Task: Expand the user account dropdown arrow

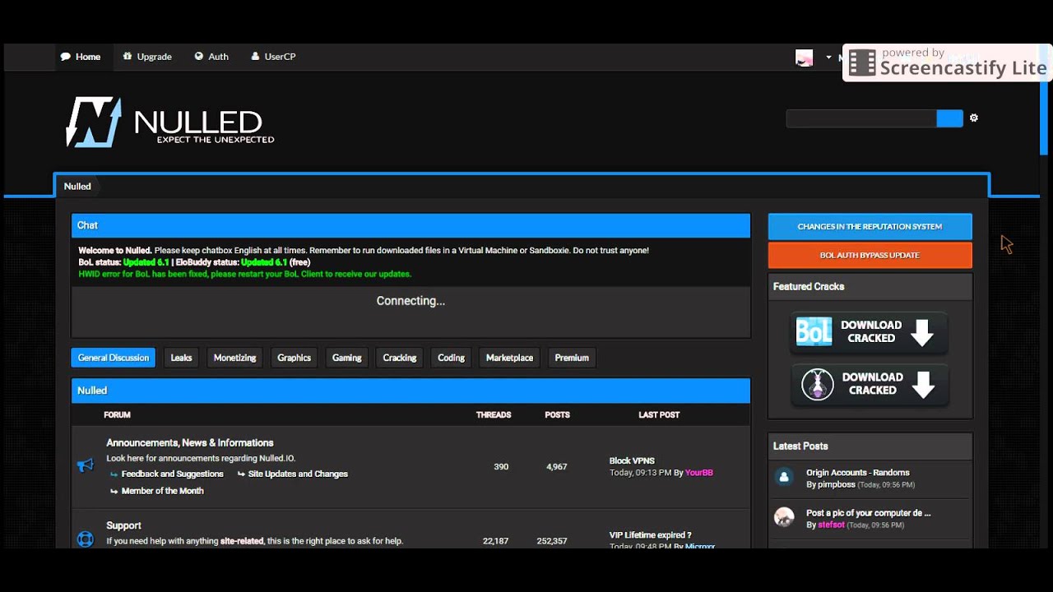Action: [828, 58]
